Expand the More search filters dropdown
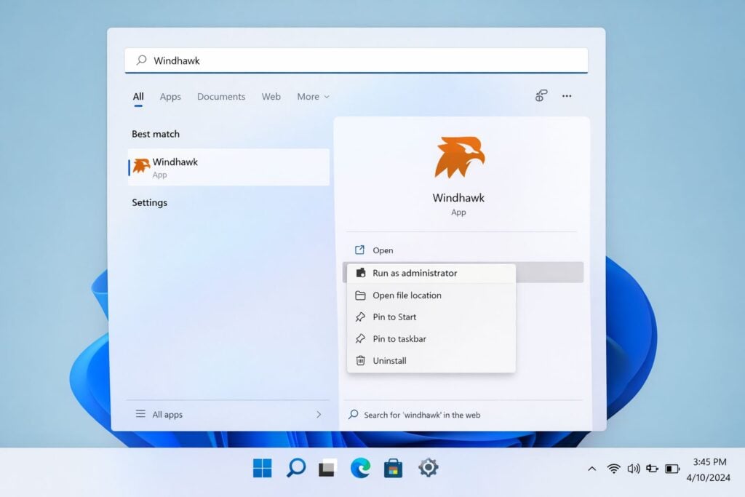745x497 pixels. 312,96
